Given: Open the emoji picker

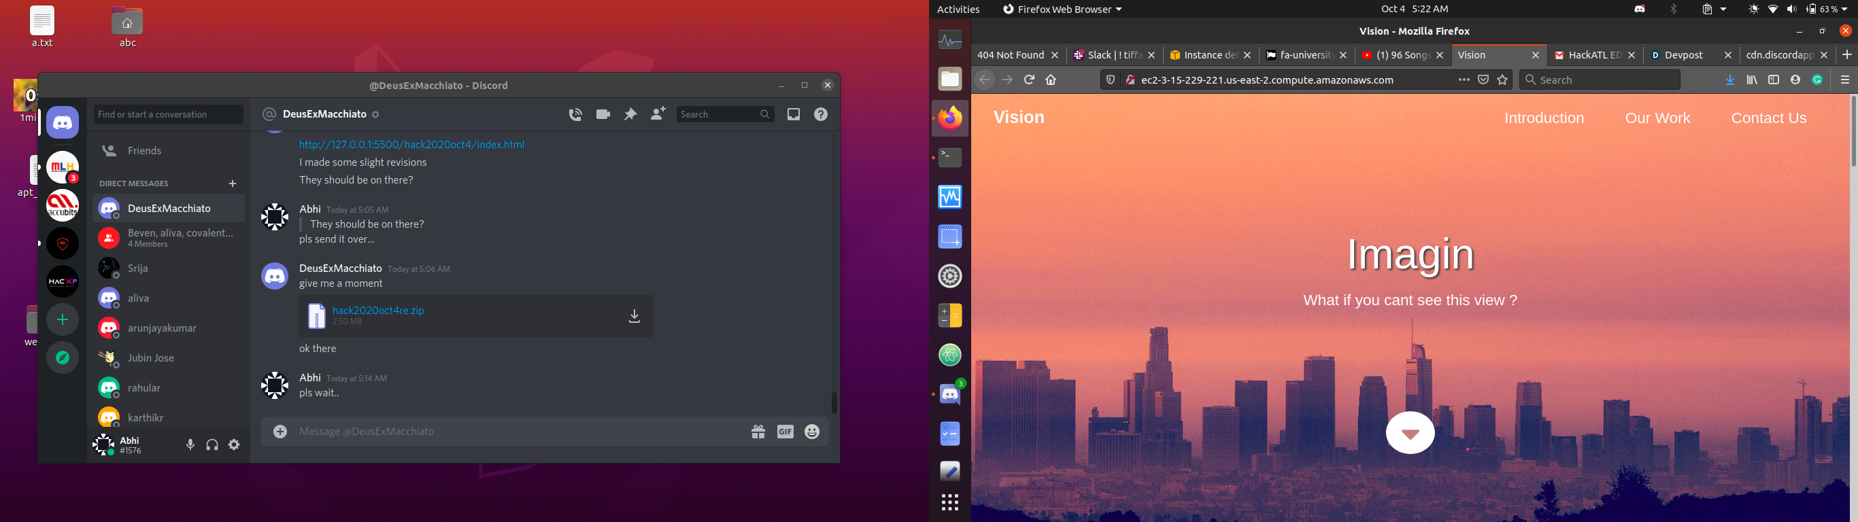Looking at the screenshot, I should tap(813, 431).
